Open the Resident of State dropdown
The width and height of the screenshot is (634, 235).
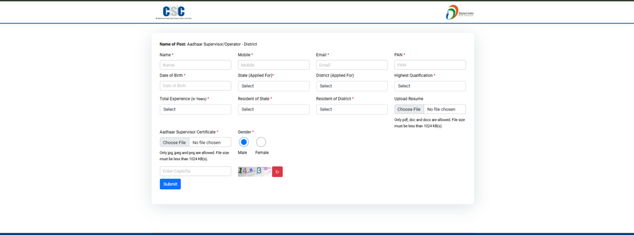(x=274, y=109)
